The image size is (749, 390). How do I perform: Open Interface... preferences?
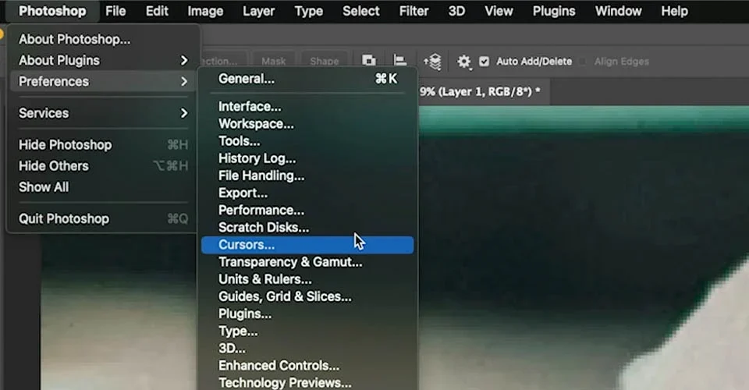(307, 106)
